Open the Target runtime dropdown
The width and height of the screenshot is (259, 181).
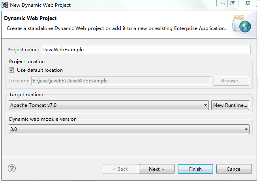coord(109,105)
